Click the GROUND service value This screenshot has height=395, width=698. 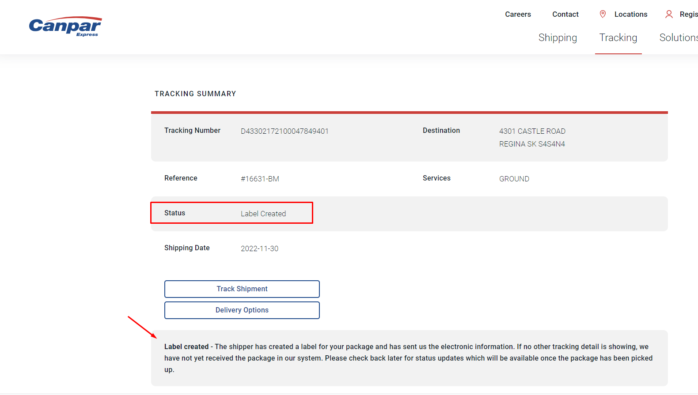[x=514, y=179]
